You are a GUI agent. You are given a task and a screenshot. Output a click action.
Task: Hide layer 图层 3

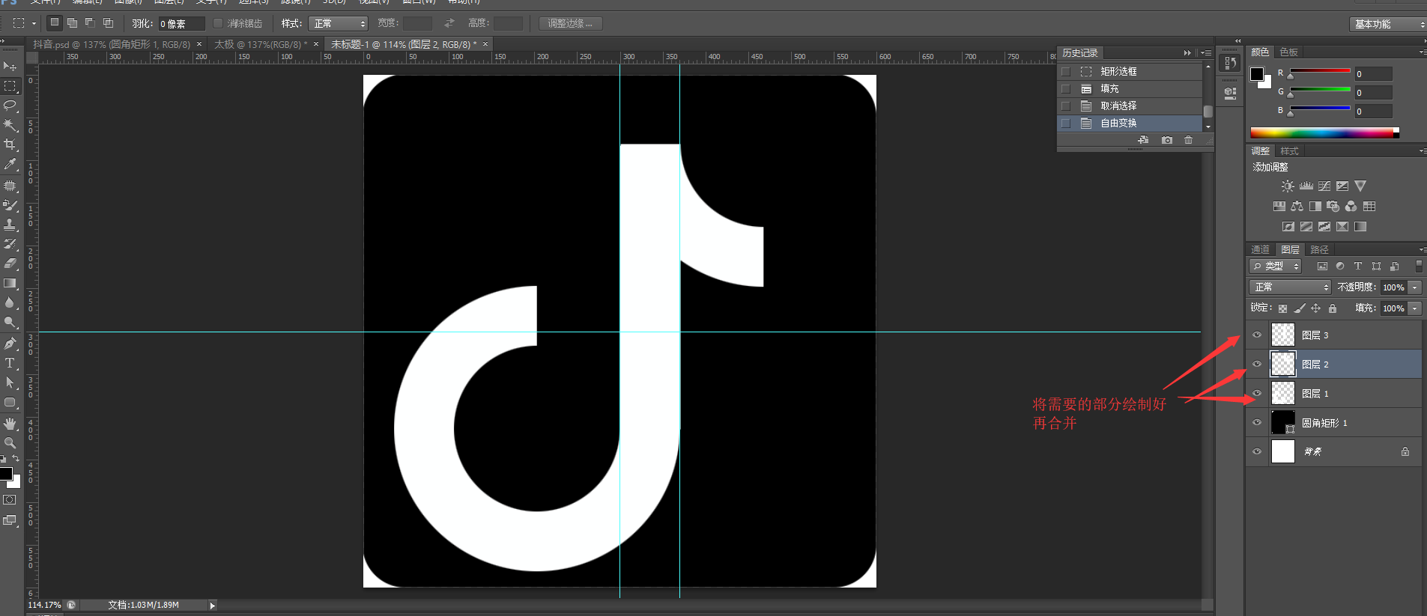(1257, 335)
